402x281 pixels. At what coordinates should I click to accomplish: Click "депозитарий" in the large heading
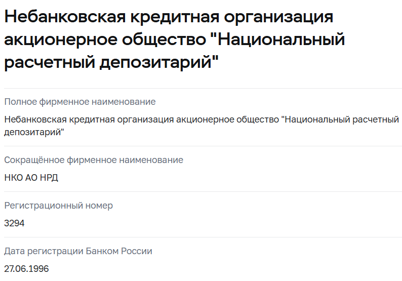pos(160,63)
